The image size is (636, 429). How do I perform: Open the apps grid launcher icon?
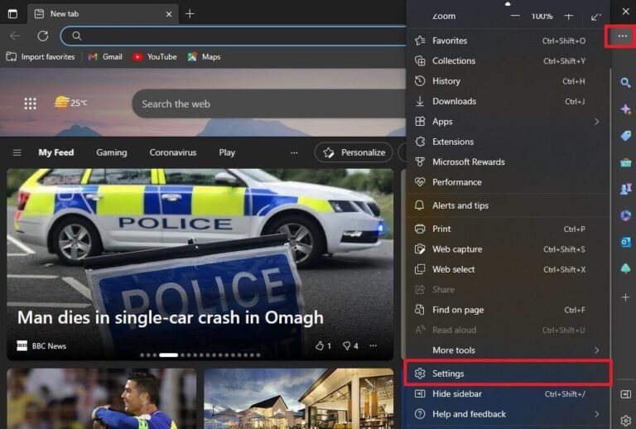pos(30,104)
